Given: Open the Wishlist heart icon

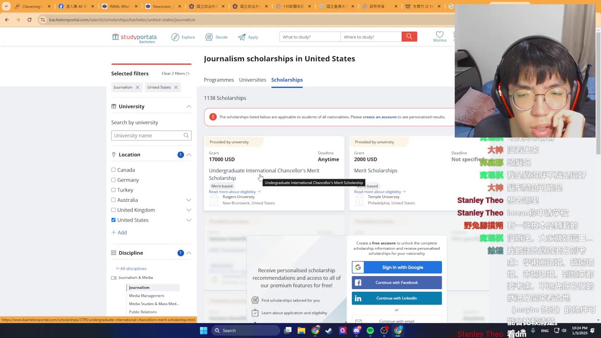Looking at the screenshot, I should coord(439,34).
